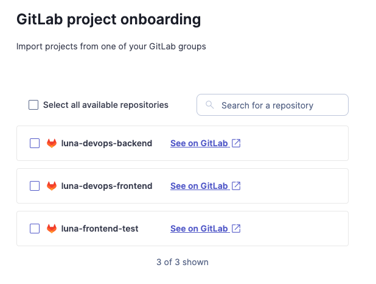Focus the Search for a repository field
Viewport: 376px width, 284px height.
point(277,105)
